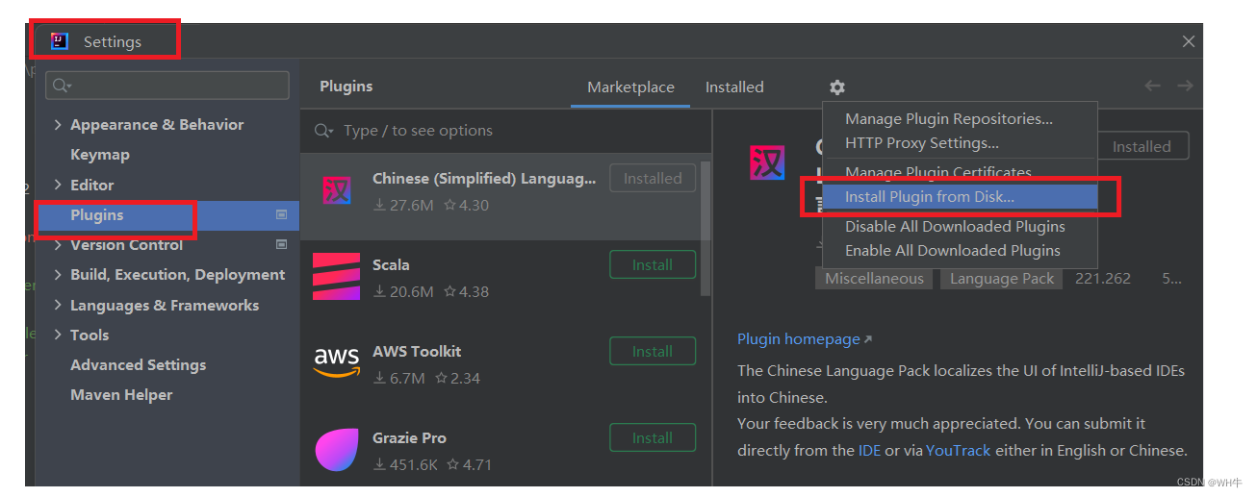The width and height of the screenshot is (1257, 497).
Task: Choose Disable All Downloaded Plugins
Action: click(960, 227)
